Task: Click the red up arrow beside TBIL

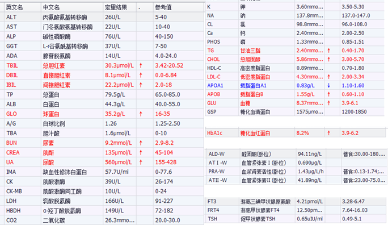Action: coord(141,65)
